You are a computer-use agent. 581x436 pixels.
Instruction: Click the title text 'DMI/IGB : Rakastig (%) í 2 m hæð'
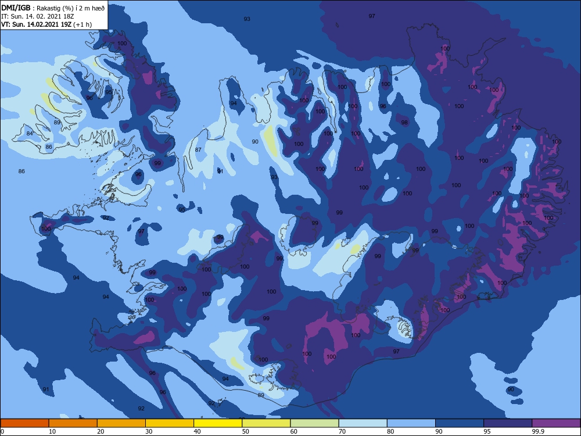click(53, 8)
